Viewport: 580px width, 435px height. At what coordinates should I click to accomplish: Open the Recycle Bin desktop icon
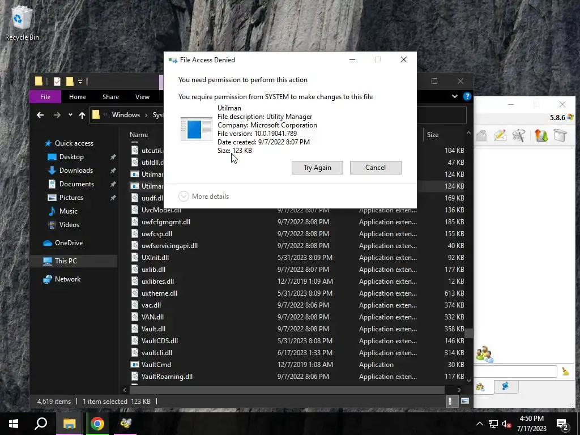pyautogui.click(x=22, y=24)
